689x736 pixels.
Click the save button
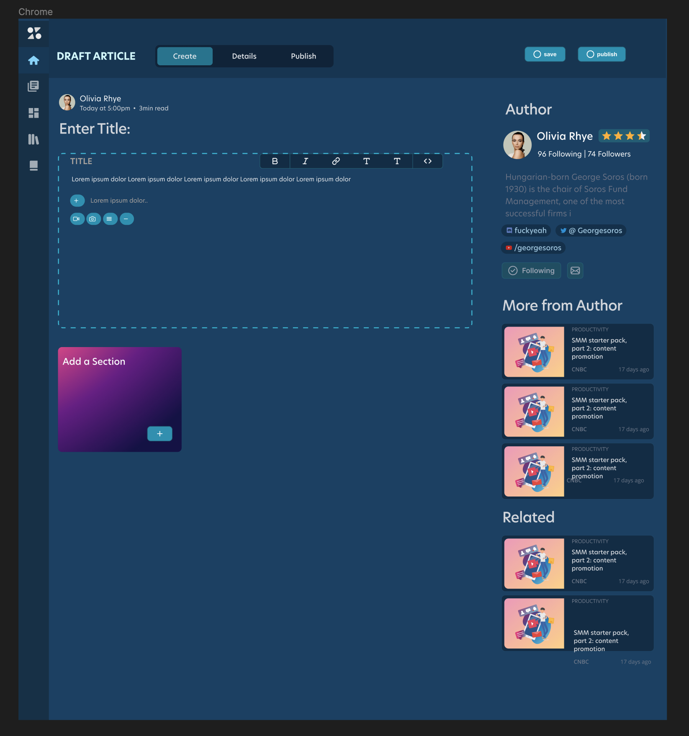point(545,54)
